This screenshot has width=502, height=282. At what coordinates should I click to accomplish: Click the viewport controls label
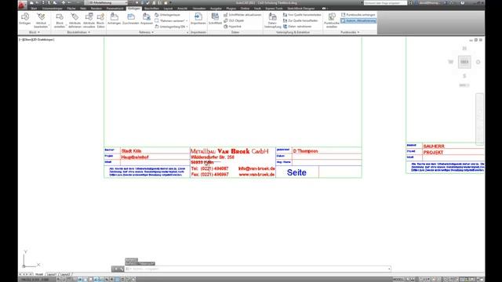[37, 40]
